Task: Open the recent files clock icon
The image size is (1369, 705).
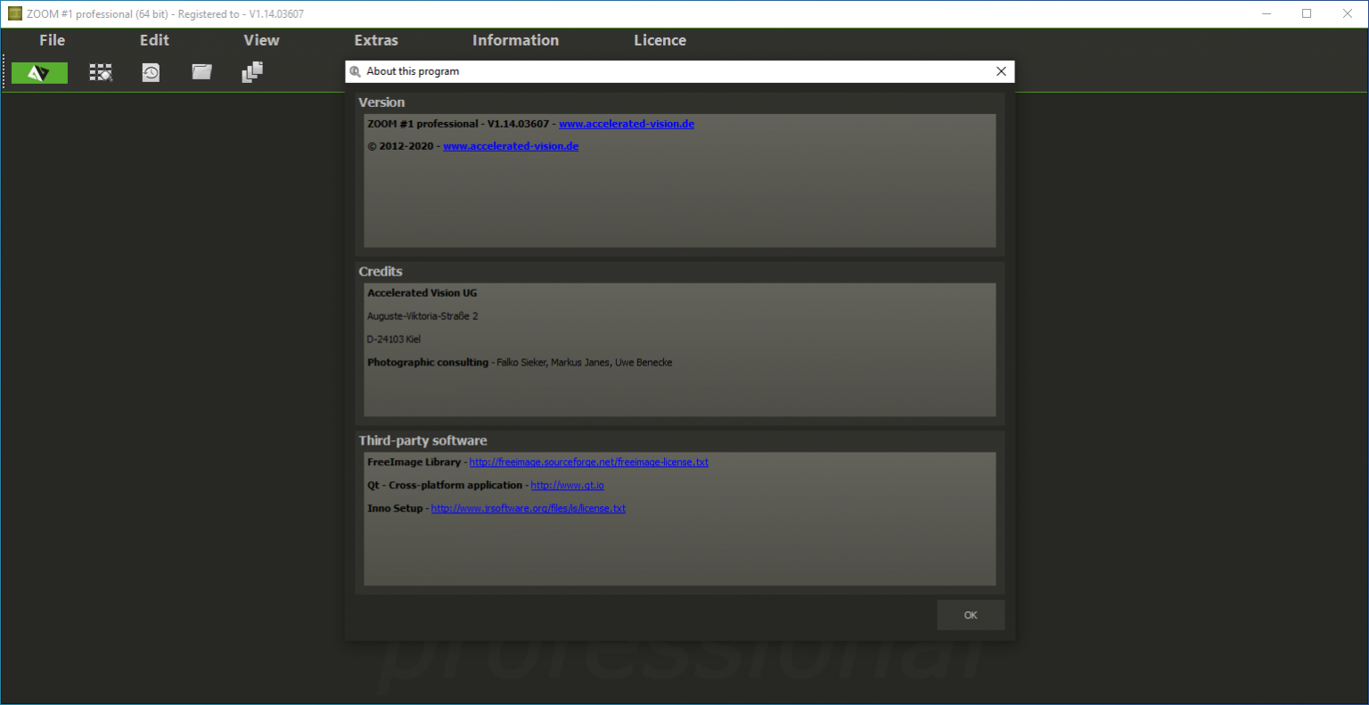Action: point(151,73)
